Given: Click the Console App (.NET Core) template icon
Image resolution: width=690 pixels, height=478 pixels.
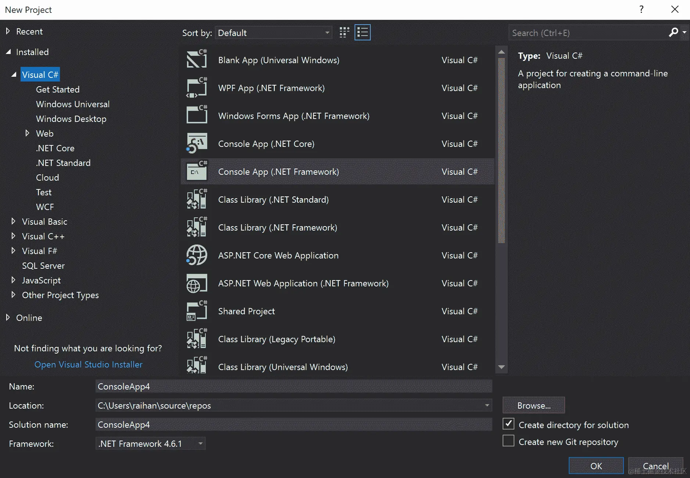Looking at the screenshot, I should [x=197, y=143].
